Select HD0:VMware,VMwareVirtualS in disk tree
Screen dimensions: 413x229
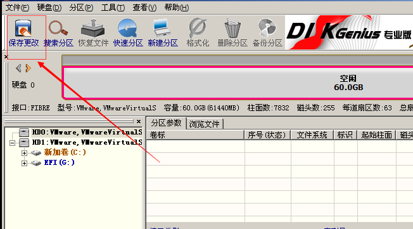click(x=87, y=132)
